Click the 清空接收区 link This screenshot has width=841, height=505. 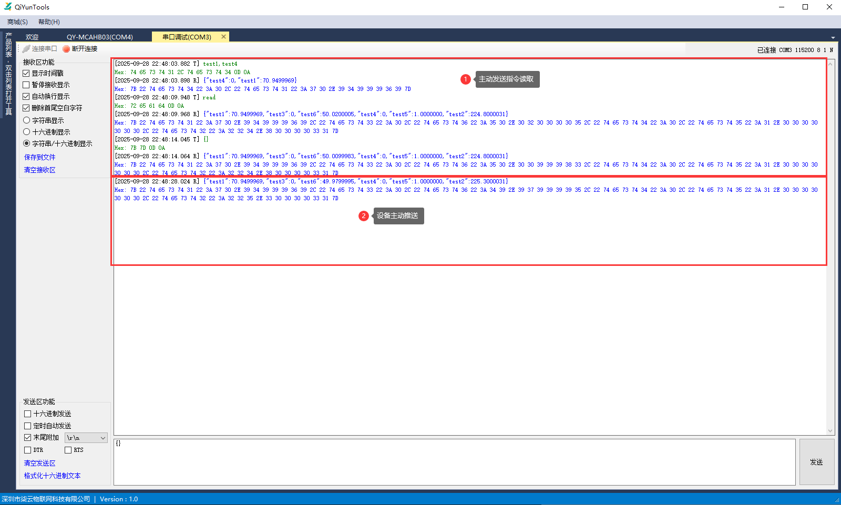pos(39,170)
